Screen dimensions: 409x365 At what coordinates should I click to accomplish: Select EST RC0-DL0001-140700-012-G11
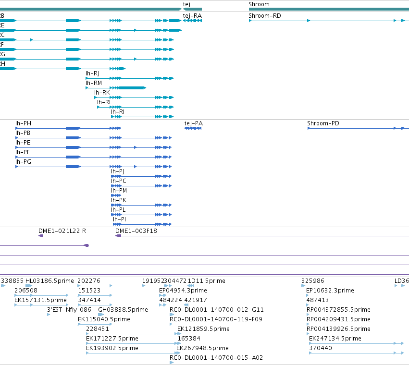coord(217,310)
